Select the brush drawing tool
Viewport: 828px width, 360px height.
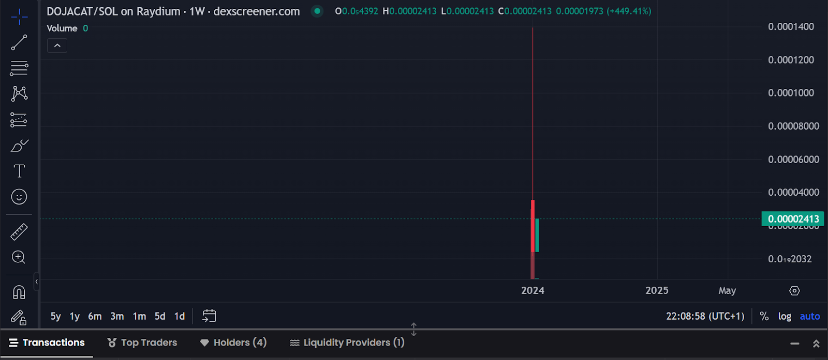click(x=19, y=146)
